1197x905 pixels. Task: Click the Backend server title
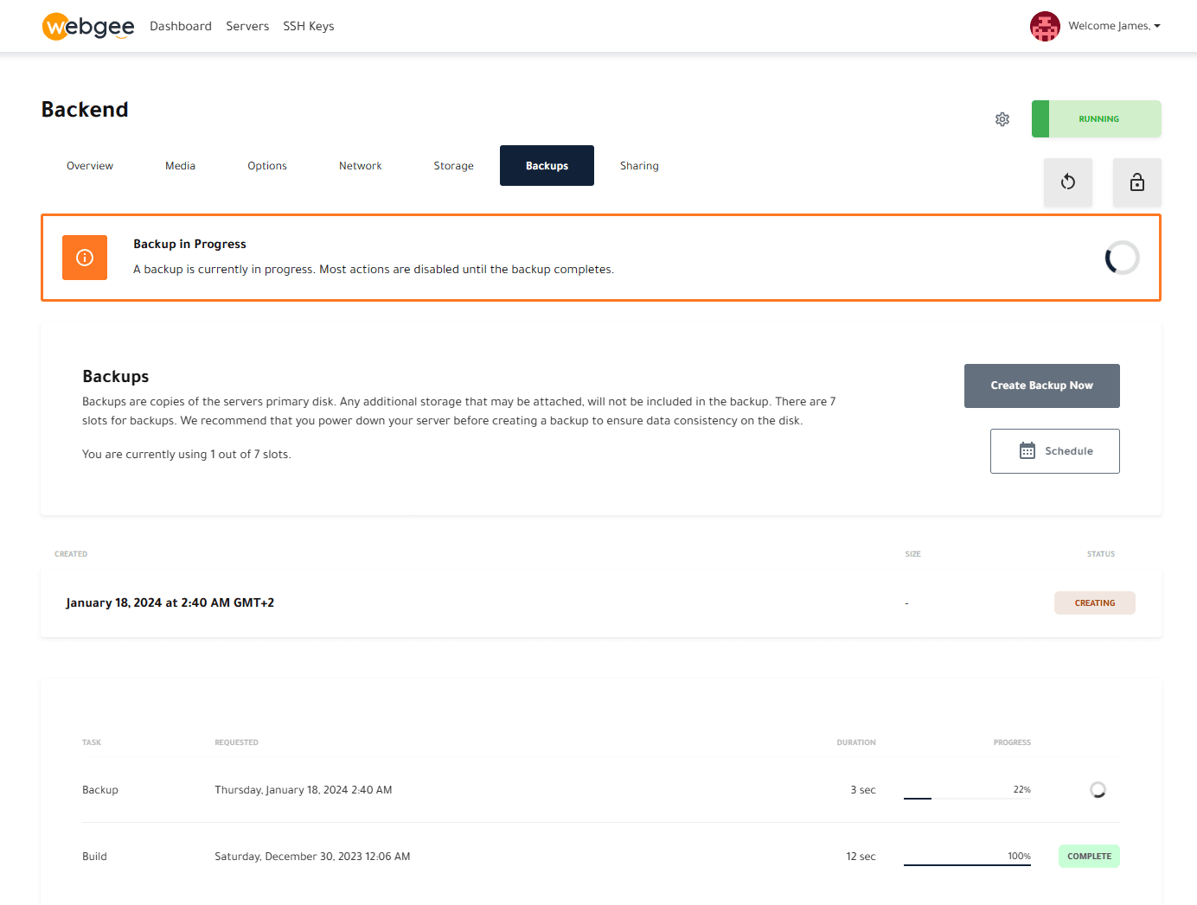85,110
